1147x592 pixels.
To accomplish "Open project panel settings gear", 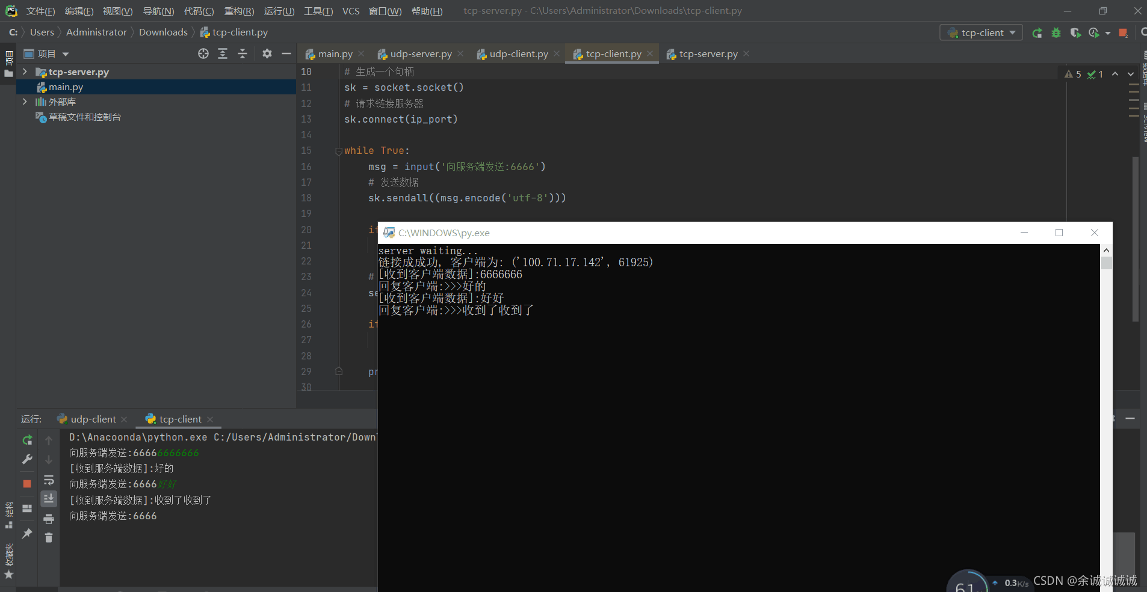I will [267, 54].
